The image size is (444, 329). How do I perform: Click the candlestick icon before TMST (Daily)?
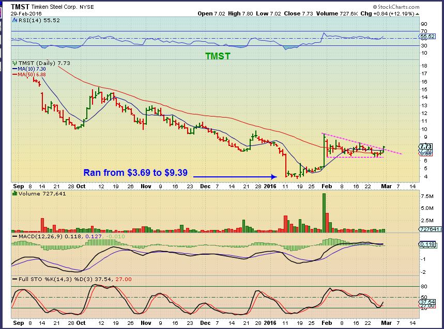coord(14,63)
